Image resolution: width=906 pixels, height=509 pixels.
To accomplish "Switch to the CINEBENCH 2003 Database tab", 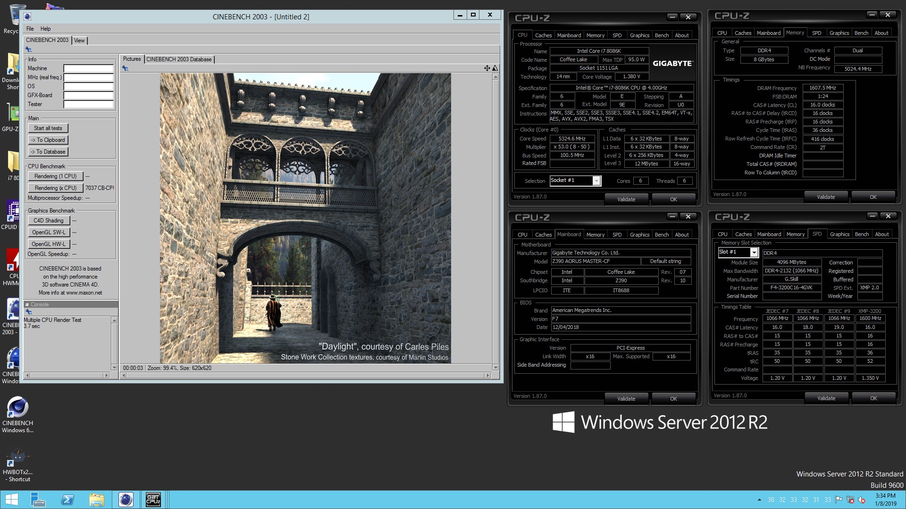I will click(179, 59).
